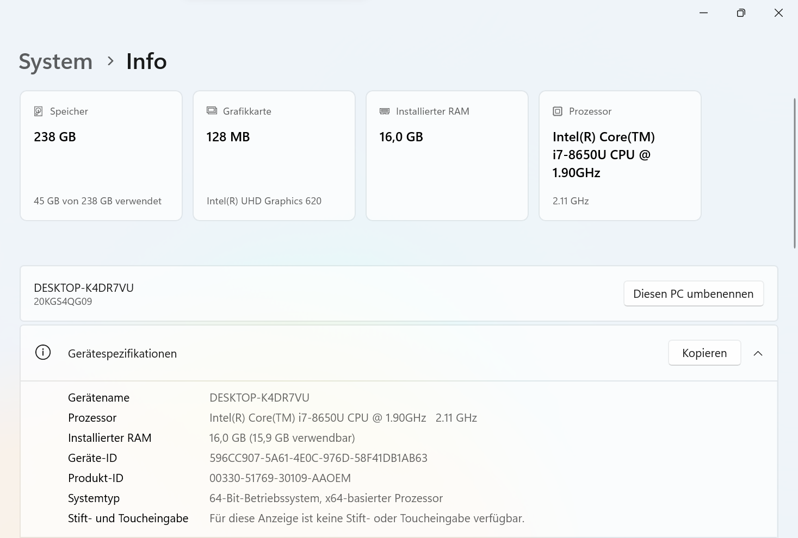
Task: Click the Produkt-ID label
Action: click(96, 478)
